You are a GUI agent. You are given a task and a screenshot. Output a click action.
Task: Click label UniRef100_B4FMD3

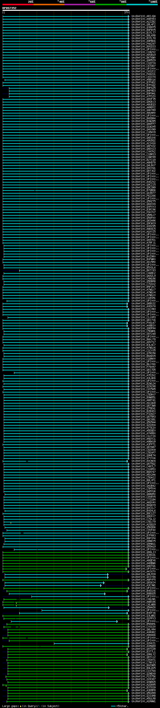(143, 91)
